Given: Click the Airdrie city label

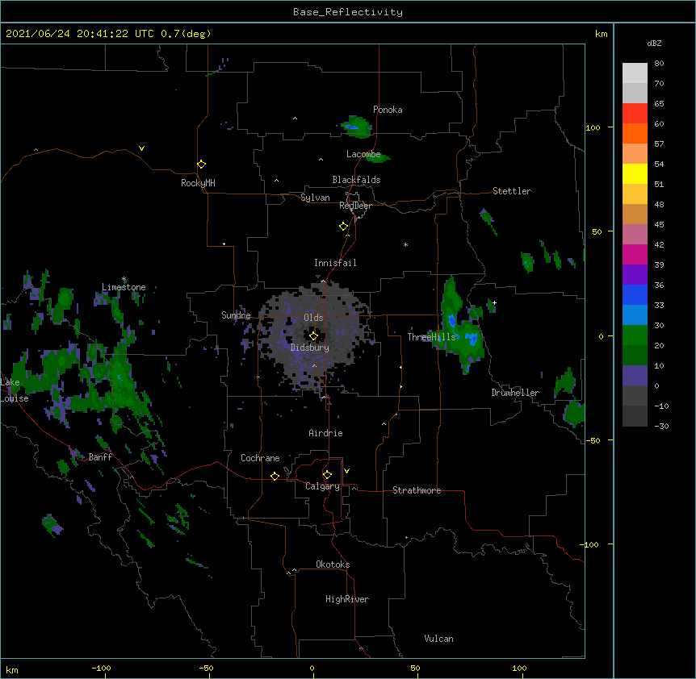Looking at the screenshot, I should (325, 433).
